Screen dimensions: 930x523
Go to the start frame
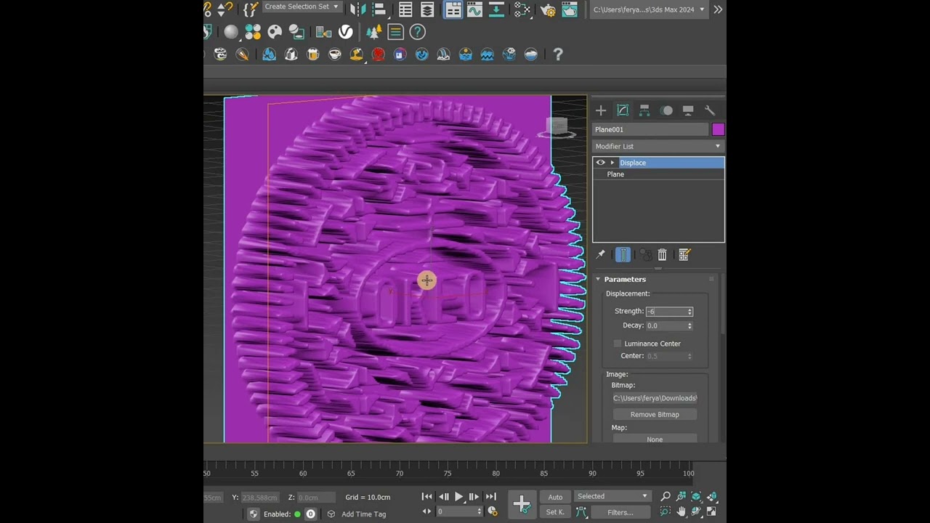(x=427, y=497)
